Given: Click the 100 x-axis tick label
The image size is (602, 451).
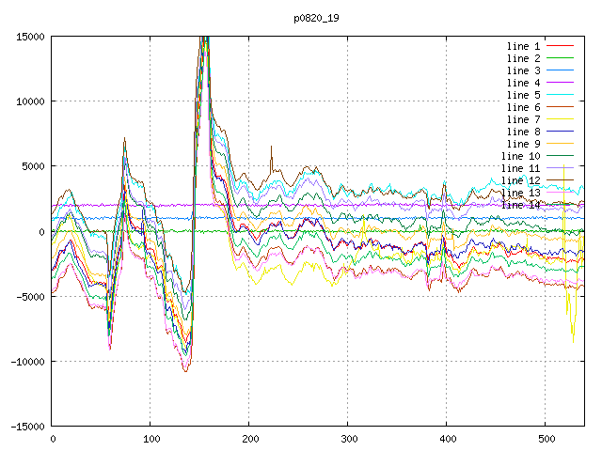Looking at the screenshot, I should click(x=150, y=439).
